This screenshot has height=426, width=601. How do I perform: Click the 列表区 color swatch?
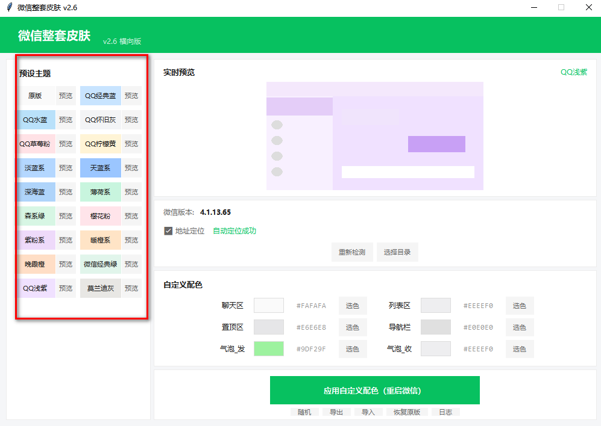pyautogui.click(x=436, y=306)
